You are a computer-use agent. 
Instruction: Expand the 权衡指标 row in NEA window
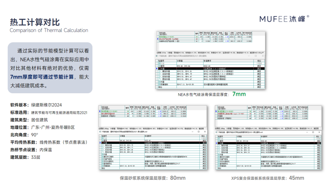point(159,85)
